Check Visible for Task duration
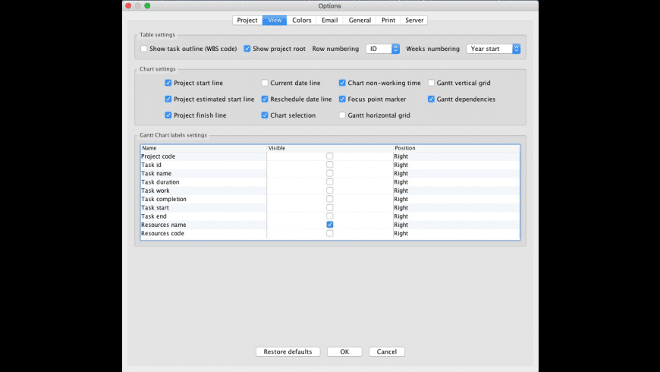 [x=329, y=182]
